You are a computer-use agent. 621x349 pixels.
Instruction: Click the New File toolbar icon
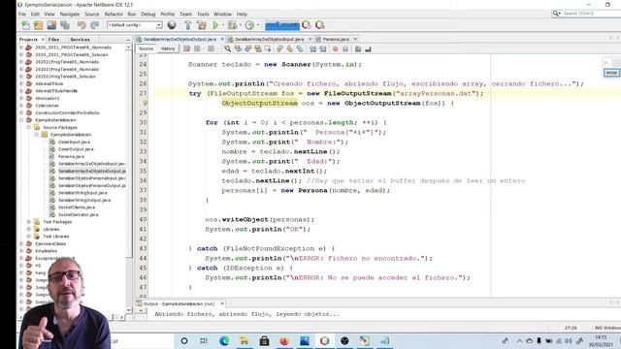click(26, 25)
